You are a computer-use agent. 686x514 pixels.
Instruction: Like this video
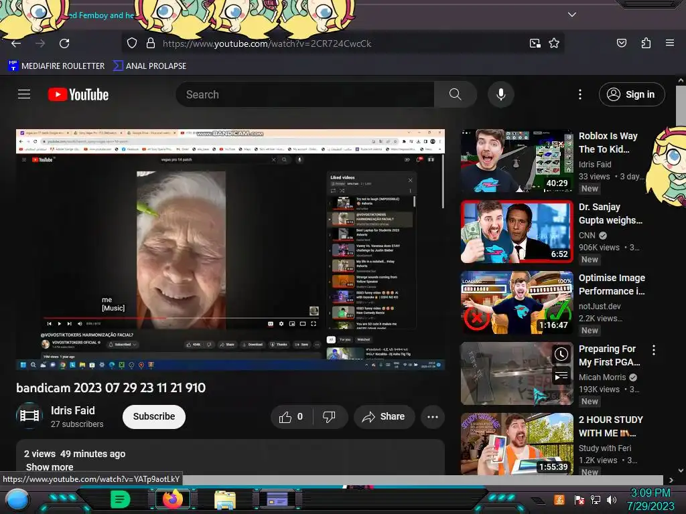[x=291, y=417]
